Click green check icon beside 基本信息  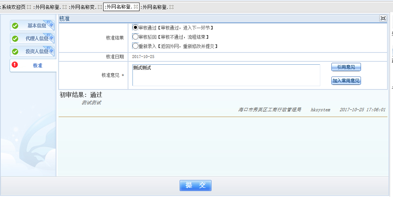click(15, 26)
